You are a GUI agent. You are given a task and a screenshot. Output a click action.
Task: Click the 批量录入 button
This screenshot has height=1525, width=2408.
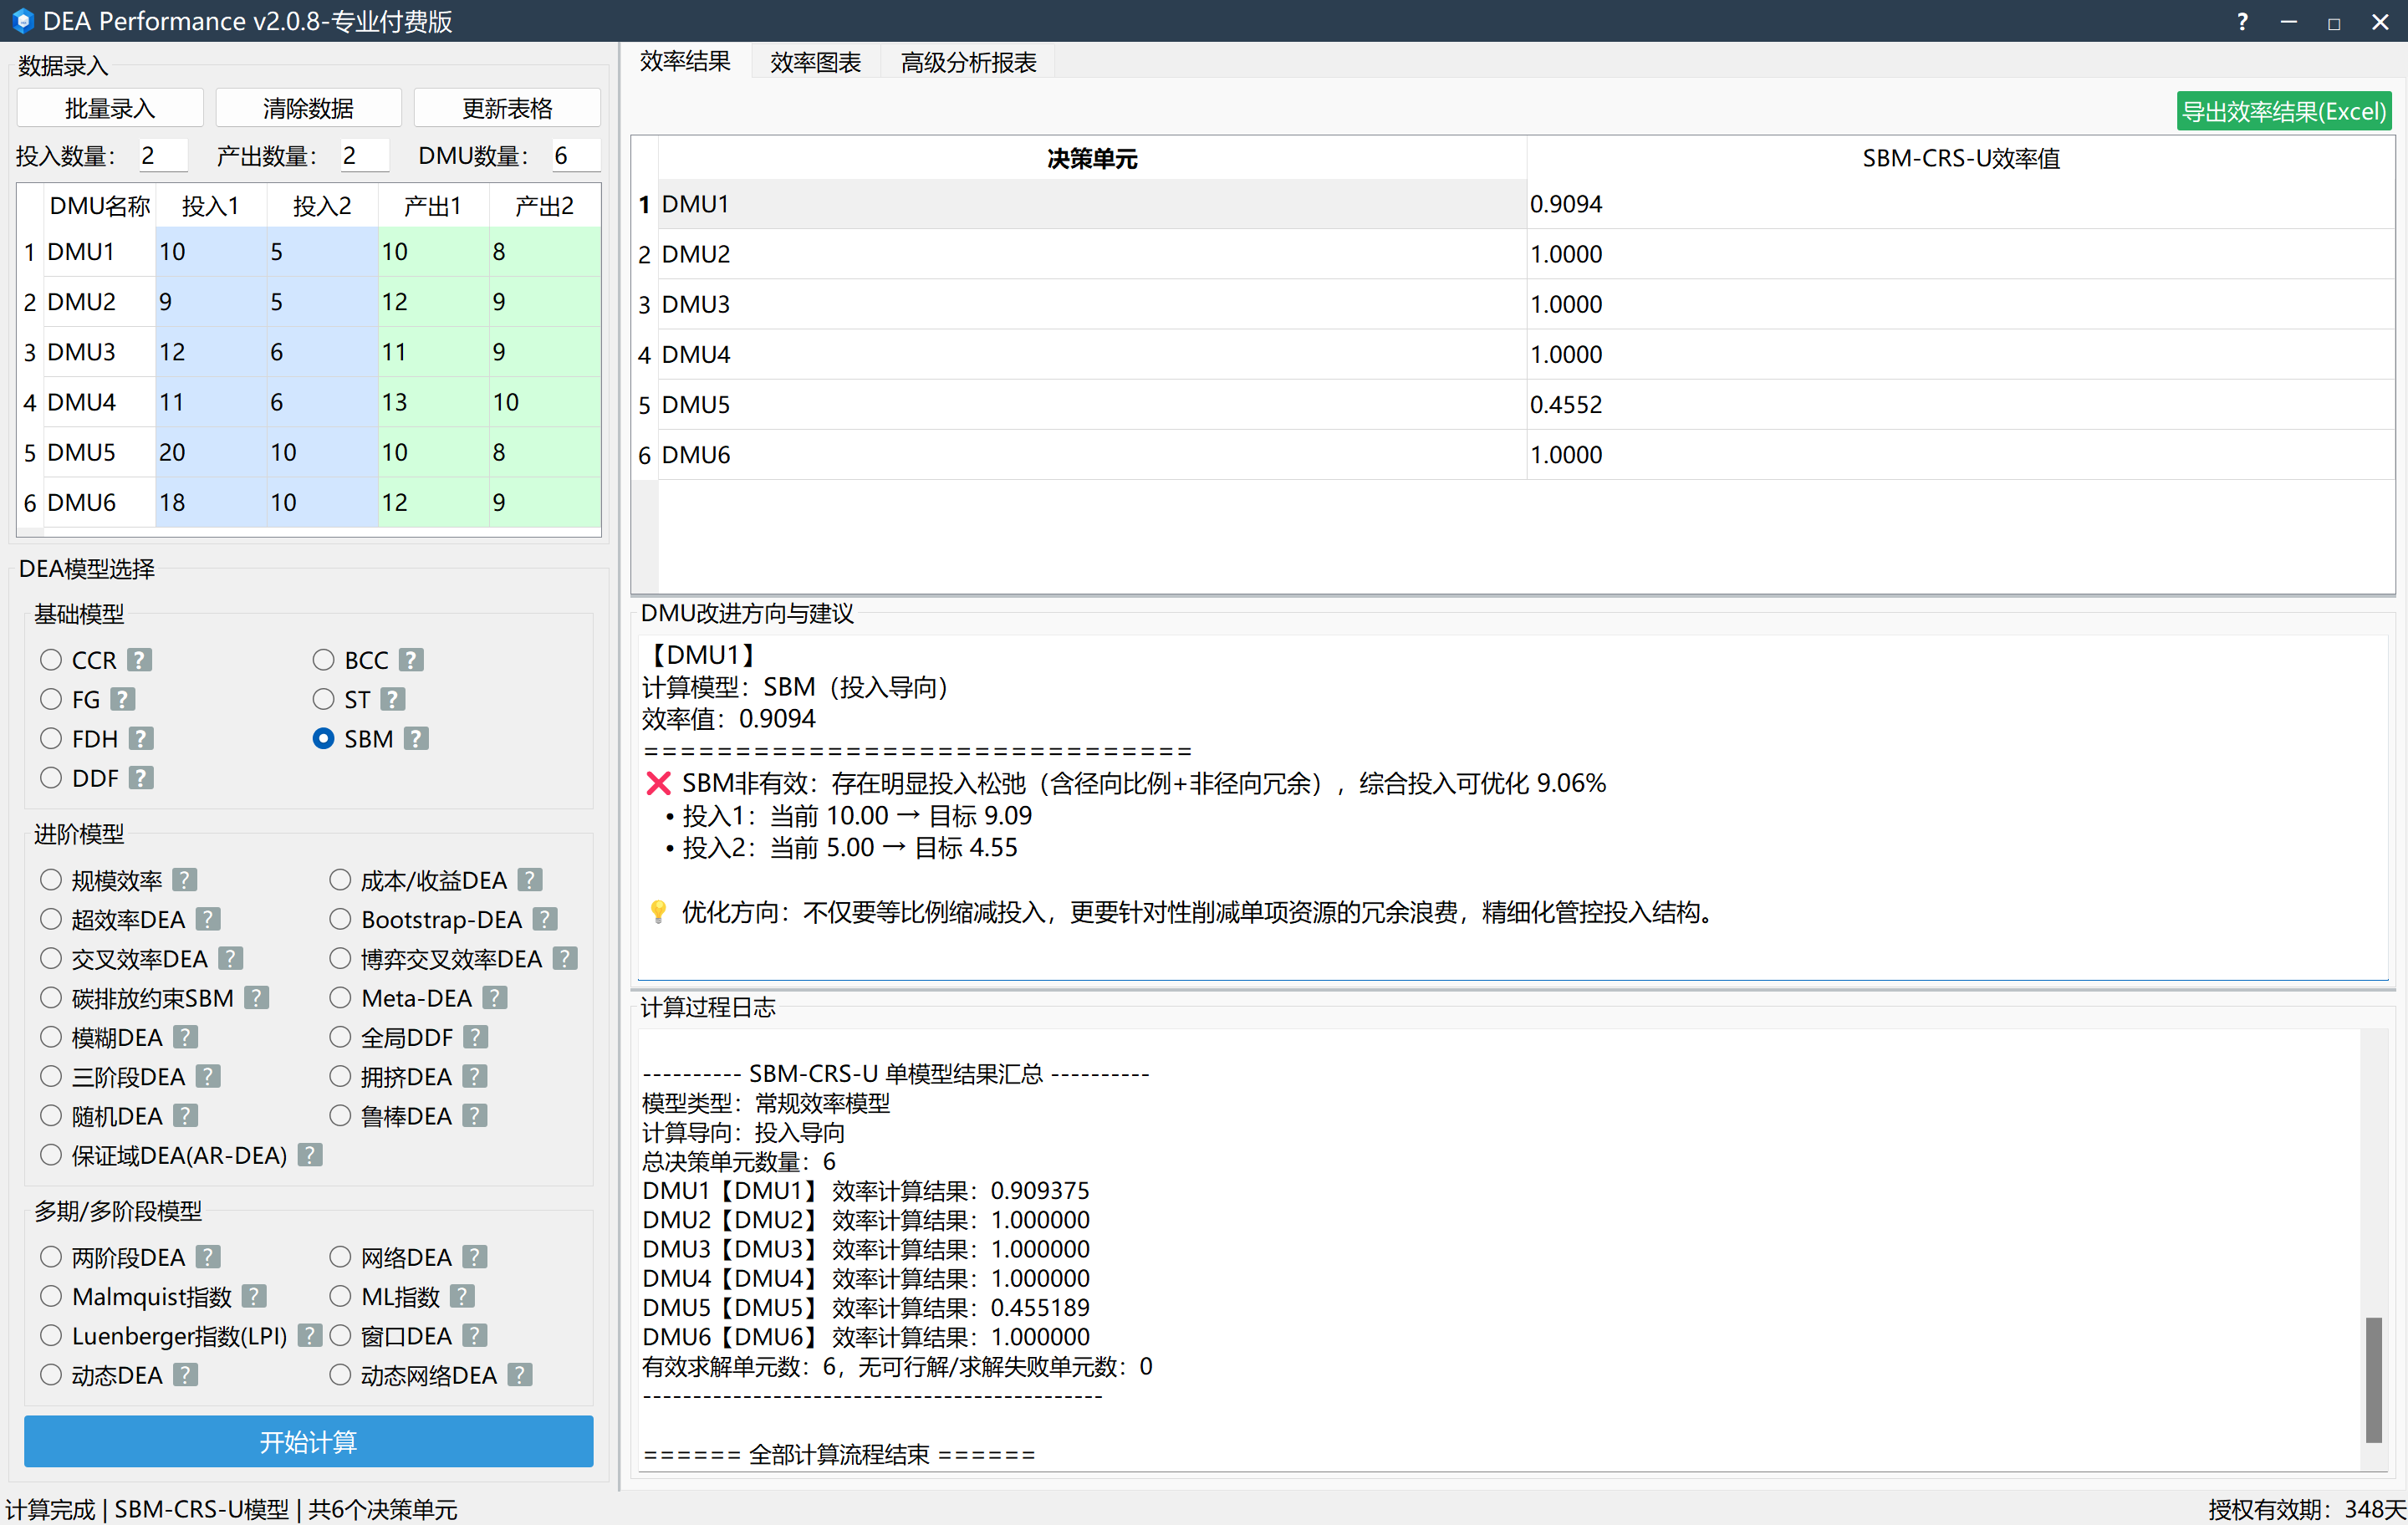[x=110, y=108]
